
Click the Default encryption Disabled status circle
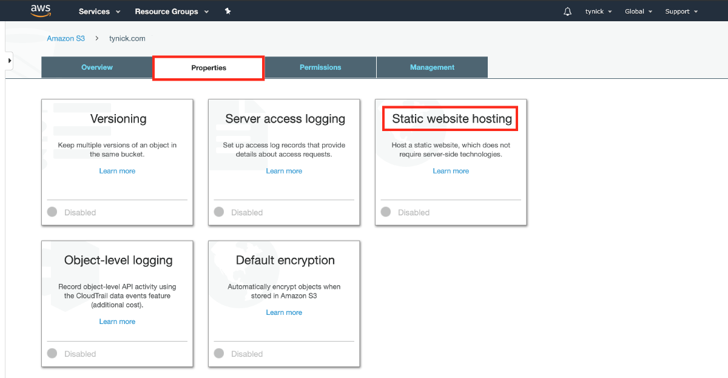click(x=219, y=353)
